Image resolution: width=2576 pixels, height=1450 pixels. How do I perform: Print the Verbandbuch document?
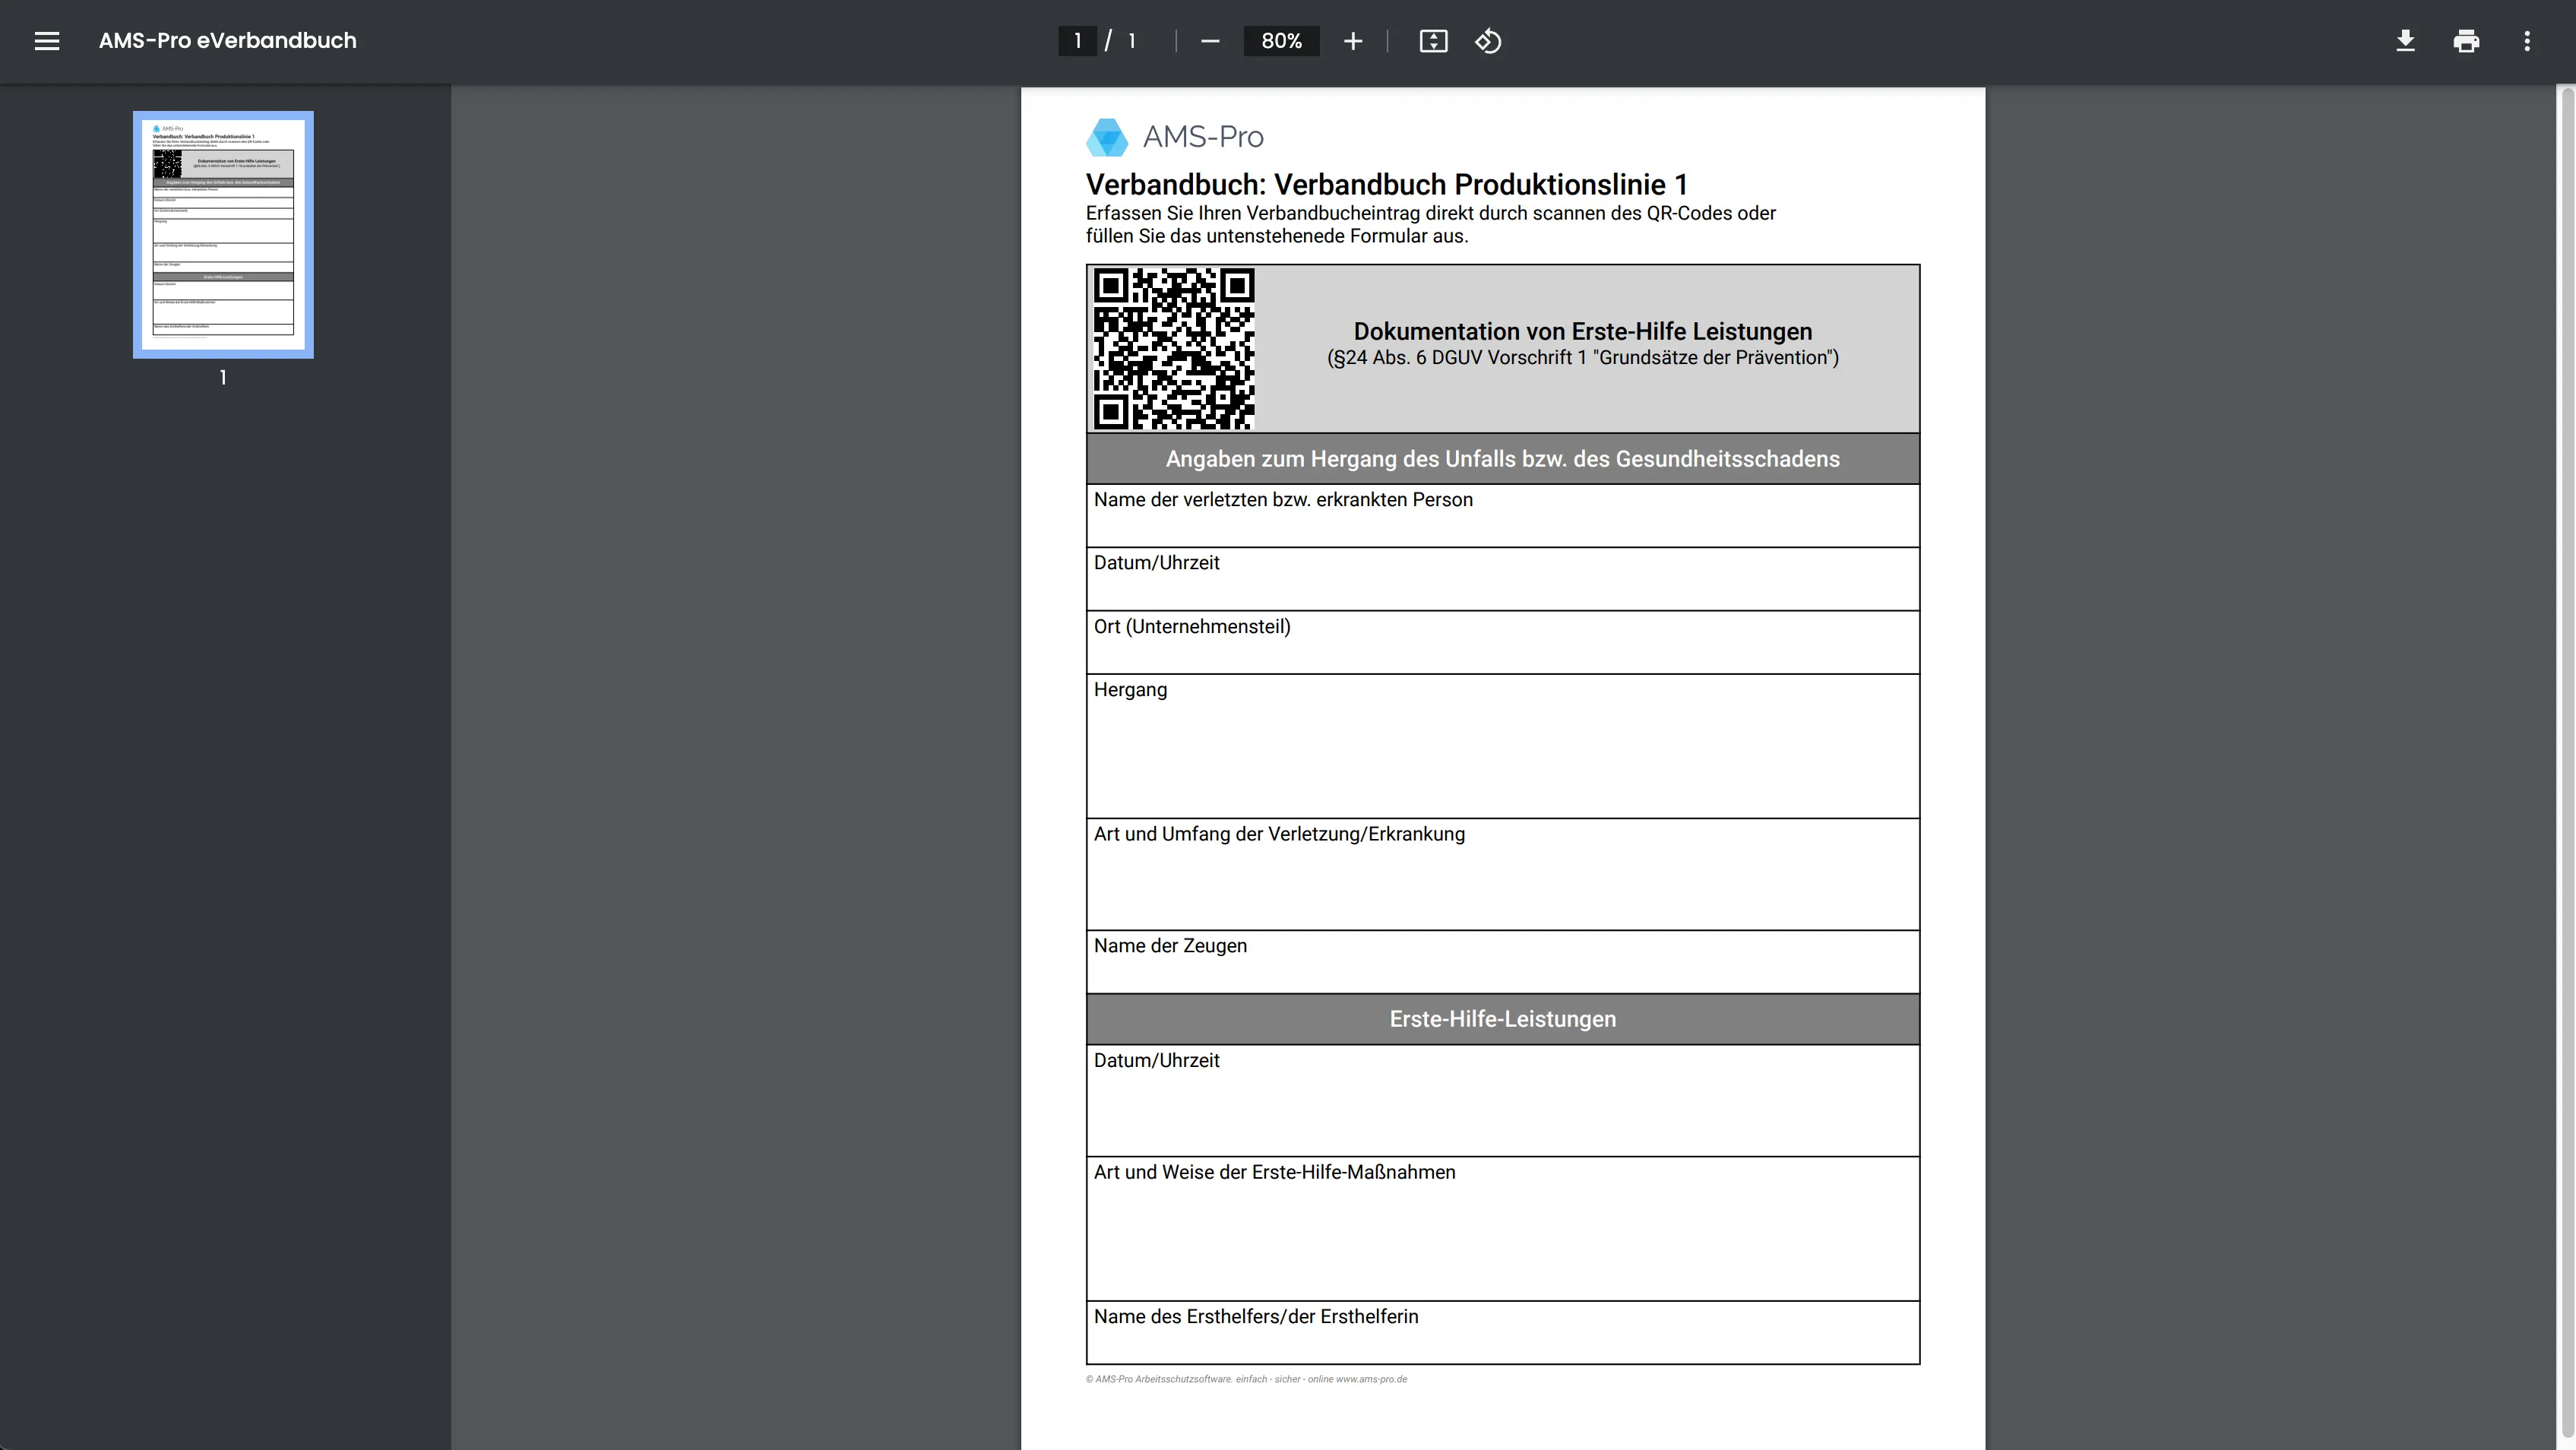coord(2466,41)
